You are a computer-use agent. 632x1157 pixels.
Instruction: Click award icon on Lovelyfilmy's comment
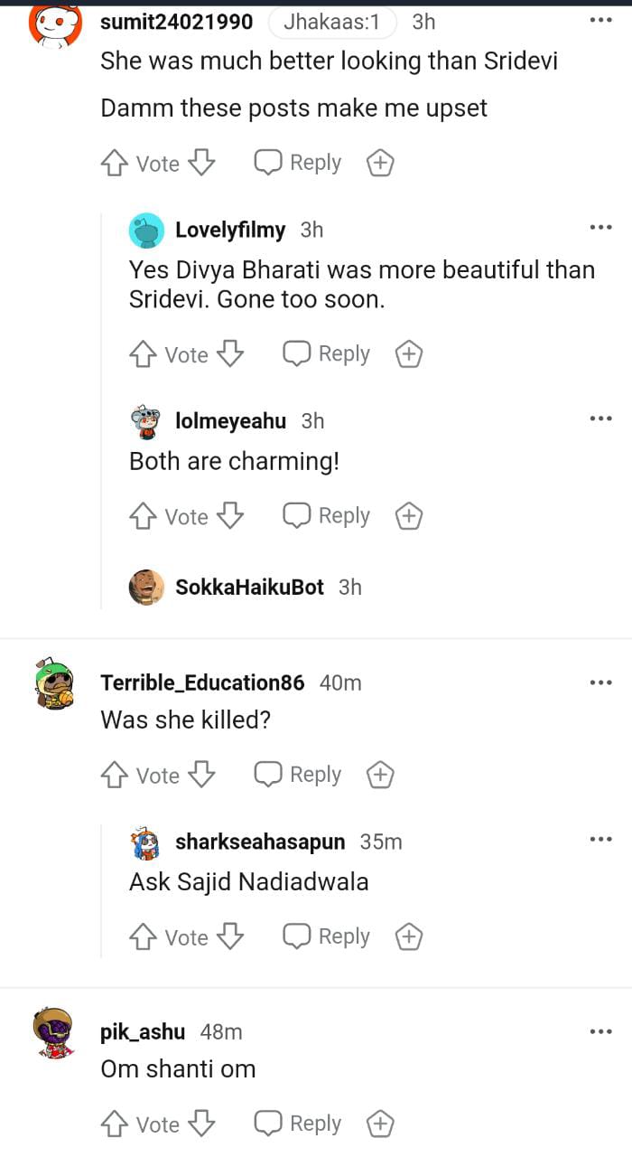(409, 354)
